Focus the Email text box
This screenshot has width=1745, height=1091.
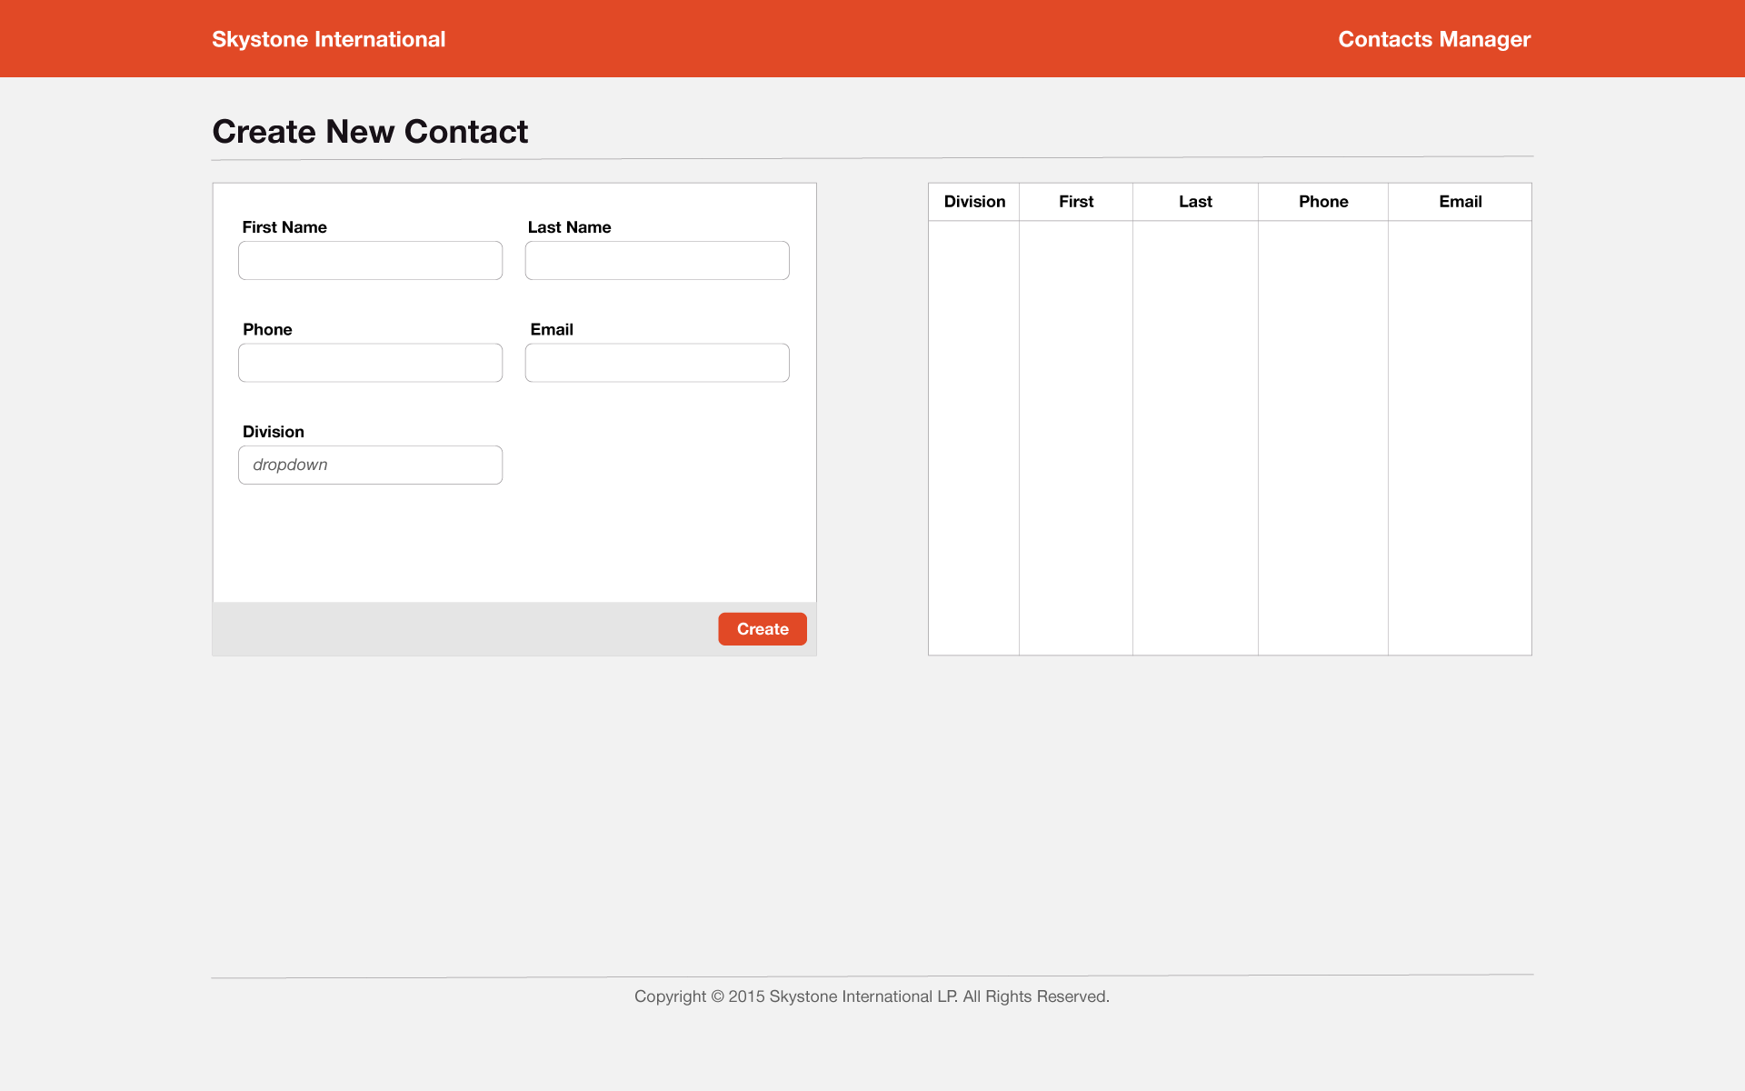pos(656,363)
